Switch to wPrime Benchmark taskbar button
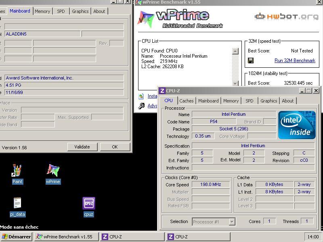The image size is (323, 242). coord(66,237)
